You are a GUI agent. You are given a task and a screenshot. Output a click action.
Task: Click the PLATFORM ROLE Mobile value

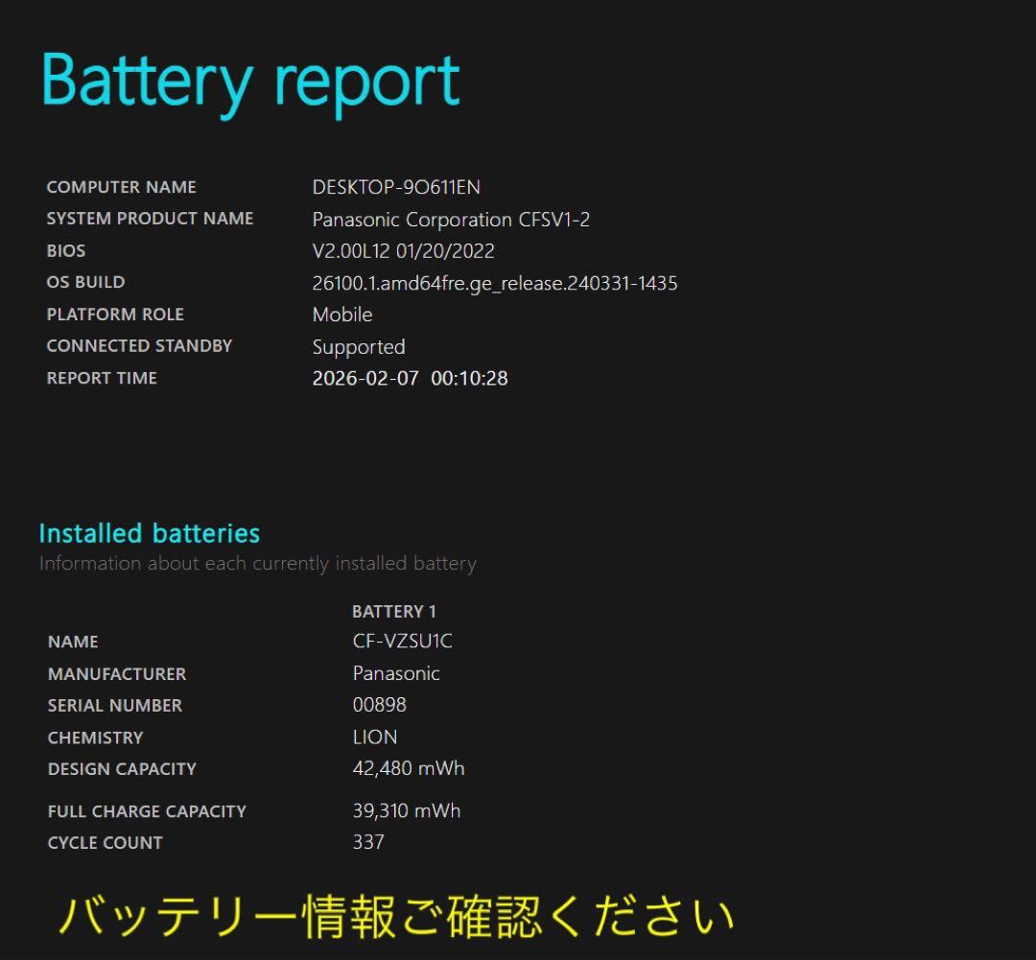342,315
